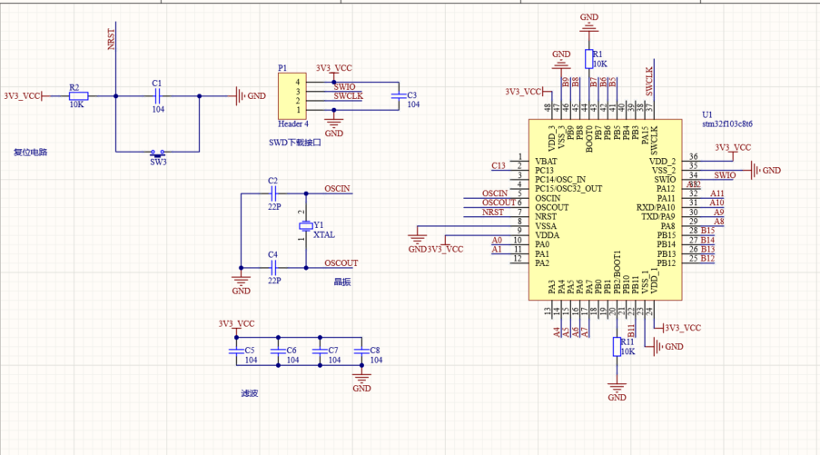This screenshot has height=455, width=820.
Task: Select capacitor C1 symbol in reset circuit
Action: point(157,95)
